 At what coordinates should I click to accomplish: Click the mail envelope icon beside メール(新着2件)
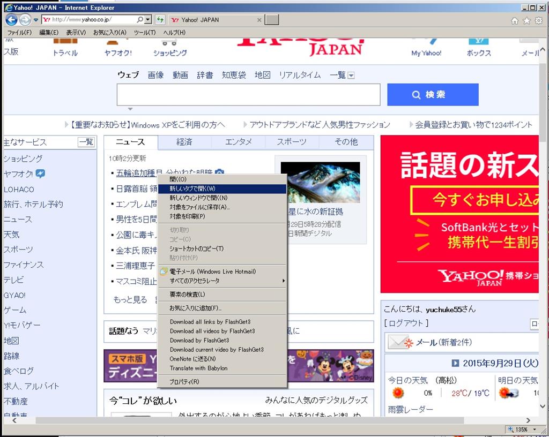pos(400,342)
